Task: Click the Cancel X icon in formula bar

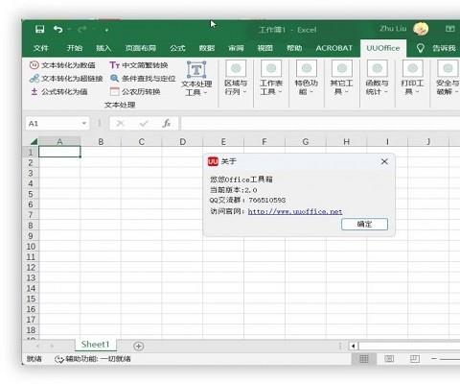Action: (120, 123)
